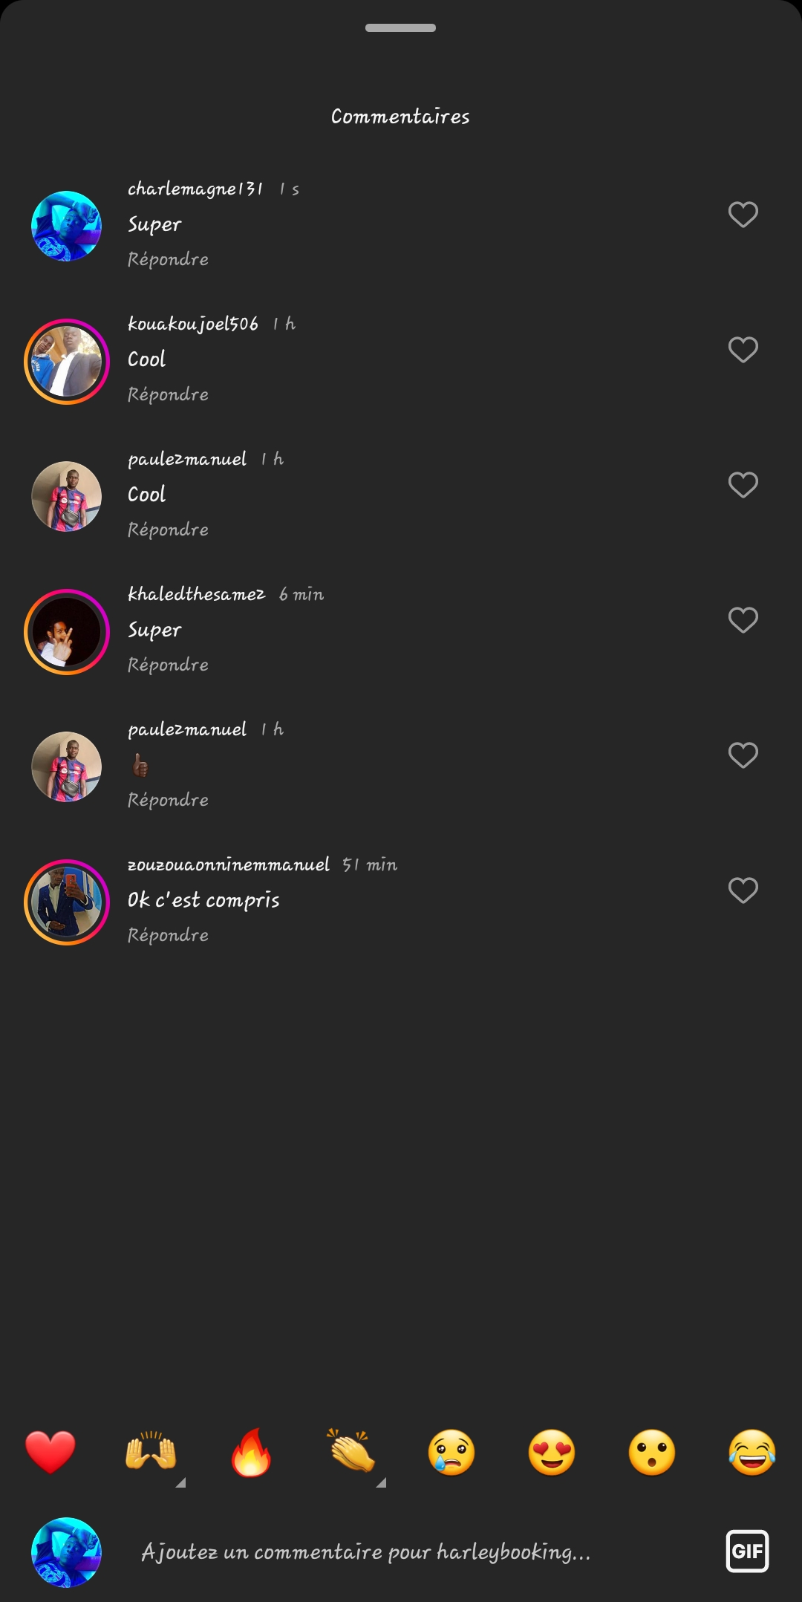Add the raised hands emoji
802x1602 pixels.
pyautogui.click(x=151, y=1451)
